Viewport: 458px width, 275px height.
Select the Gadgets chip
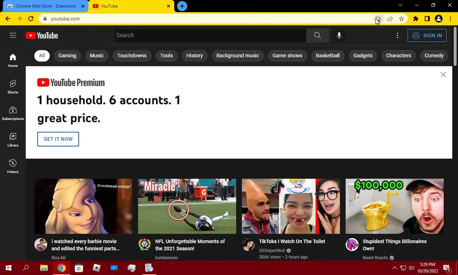(x=363, y=56)
